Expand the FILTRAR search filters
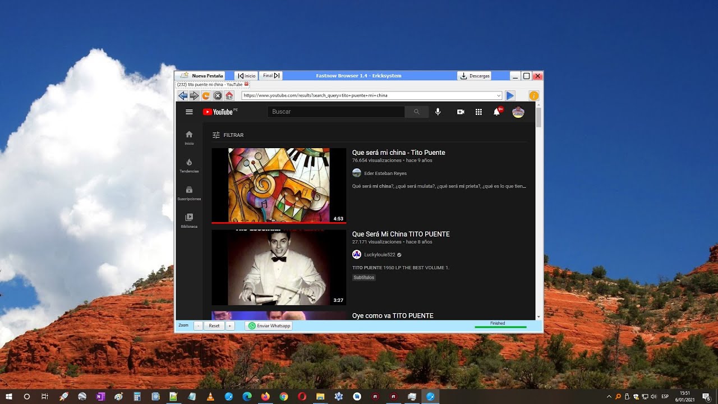The image size is (718, 404). (x=228, y=135)
